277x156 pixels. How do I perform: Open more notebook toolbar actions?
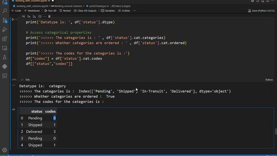click(x=135, y=10)
